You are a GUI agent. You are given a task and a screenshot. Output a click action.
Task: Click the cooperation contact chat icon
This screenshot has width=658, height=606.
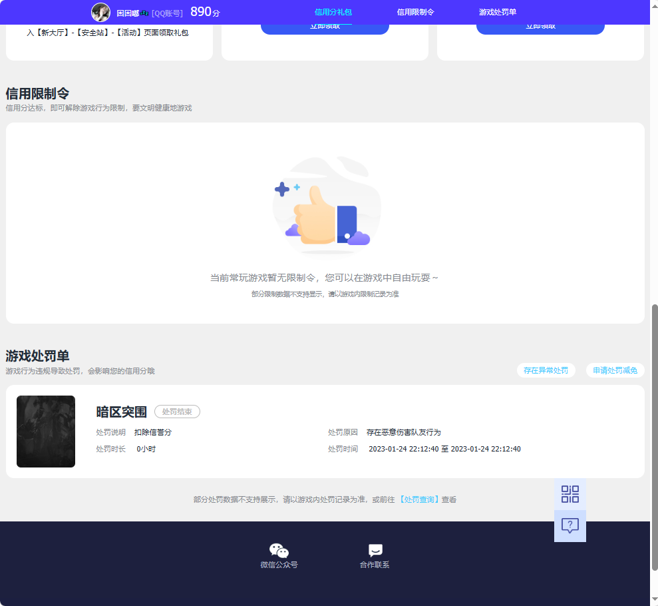click(375, 551)
